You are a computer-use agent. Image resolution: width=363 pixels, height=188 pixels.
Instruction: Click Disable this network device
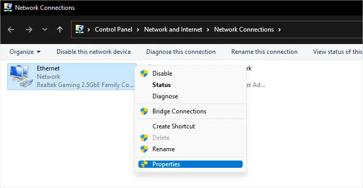click(93, 52)
